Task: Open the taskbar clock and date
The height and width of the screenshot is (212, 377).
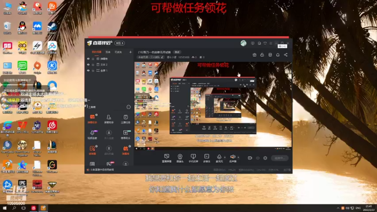Action: click(369, 208)
